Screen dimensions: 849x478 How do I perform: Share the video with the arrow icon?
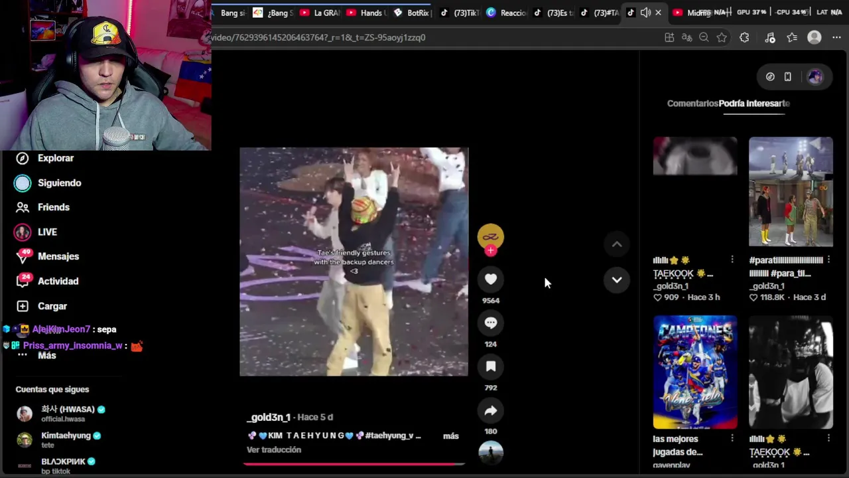tap(491, 411)
